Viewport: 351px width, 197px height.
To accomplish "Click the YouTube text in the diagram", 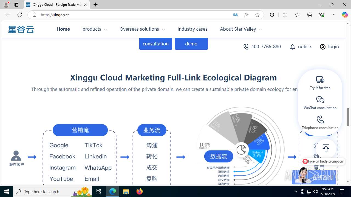I will coord(61,179).
